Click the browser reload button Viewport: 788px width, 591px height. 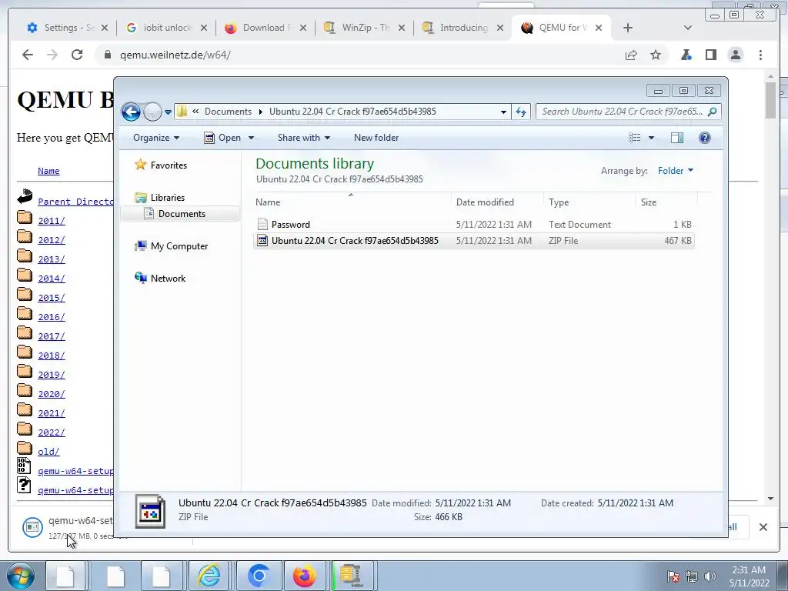[77, 55]
